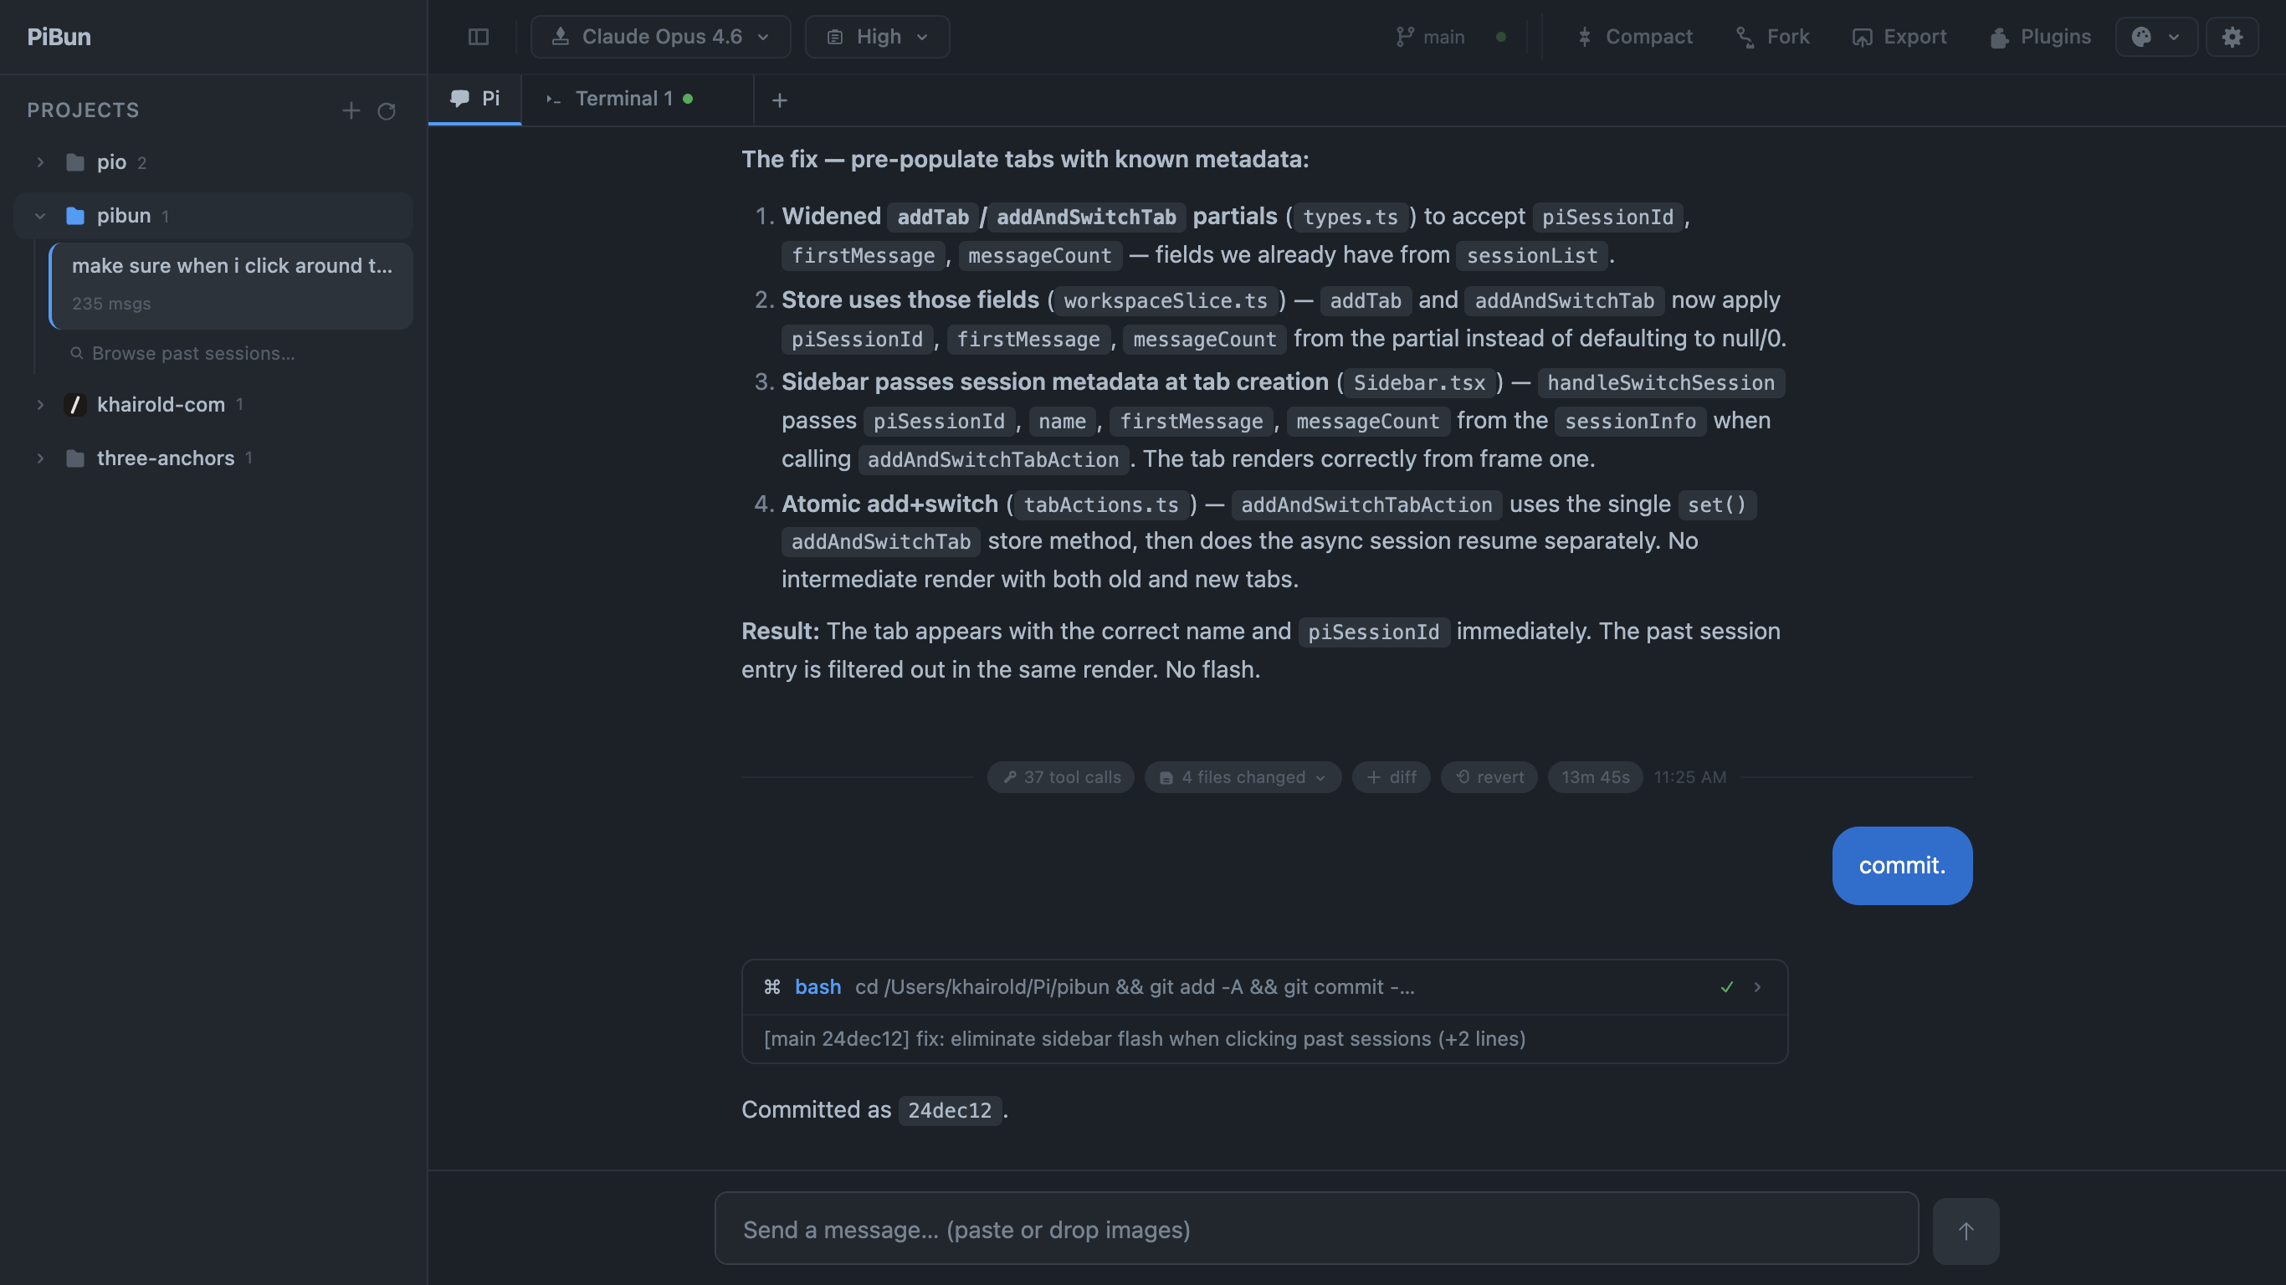This screenshot has height=1285, width=2286.
Task: Toggle the sidebar panel icon
Action: coord(479,36)
